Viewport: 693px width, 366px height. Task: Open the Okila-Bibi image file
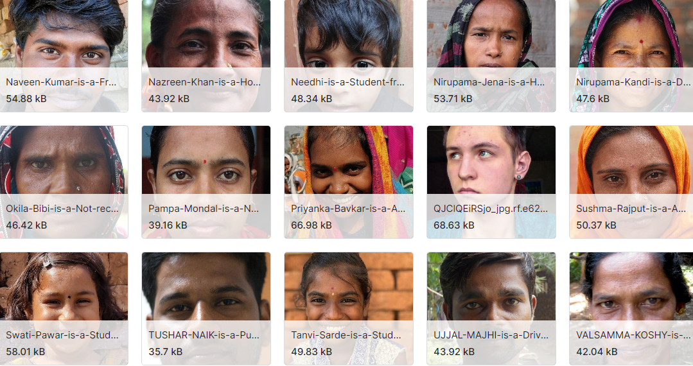click(x=64, y=182)
